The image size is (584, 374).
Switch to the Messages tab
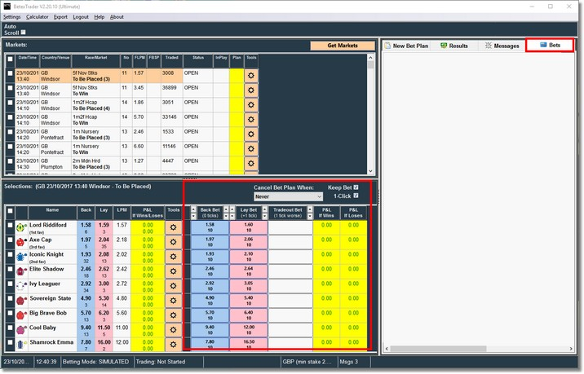pos(502,46)
